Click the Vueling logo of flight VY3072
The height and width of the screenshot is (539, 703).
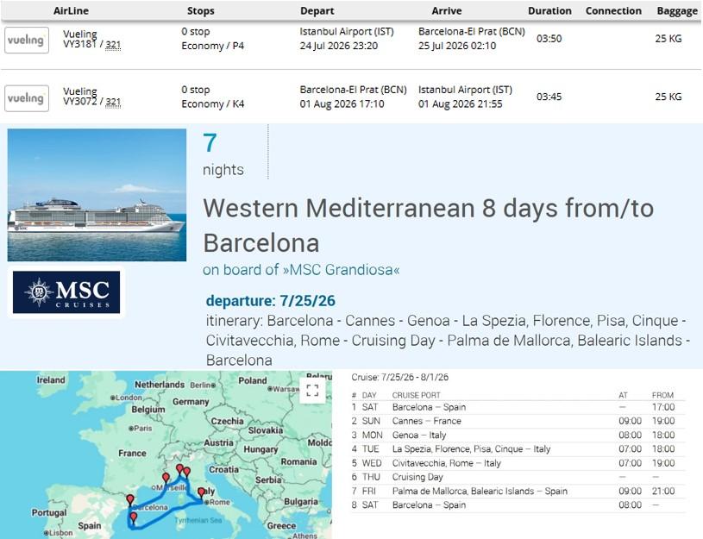(x=27, y=98)
